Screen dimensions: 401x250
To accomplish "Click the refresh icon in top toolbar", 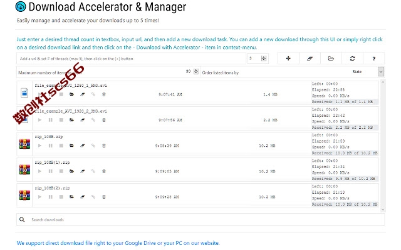I will point(352,58).
